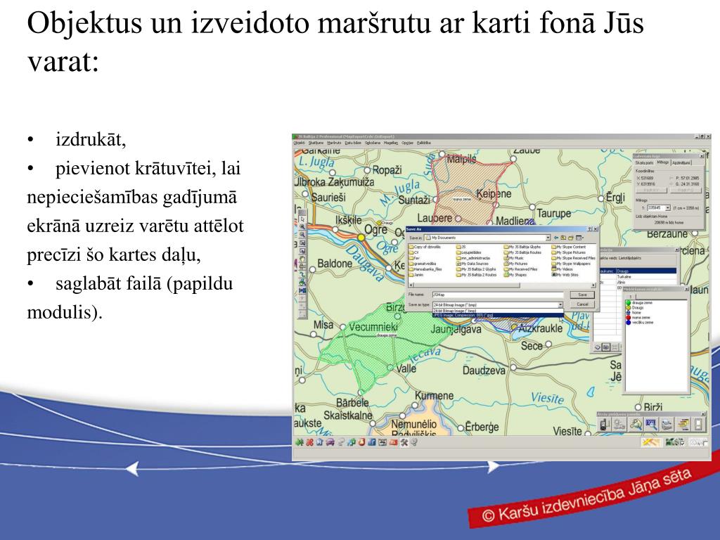Click the stacked layers list icon in floating toolbar

click(683, 424)
